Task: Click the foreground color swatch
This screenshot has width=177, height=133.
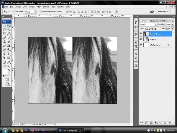Action: (5, 72)
